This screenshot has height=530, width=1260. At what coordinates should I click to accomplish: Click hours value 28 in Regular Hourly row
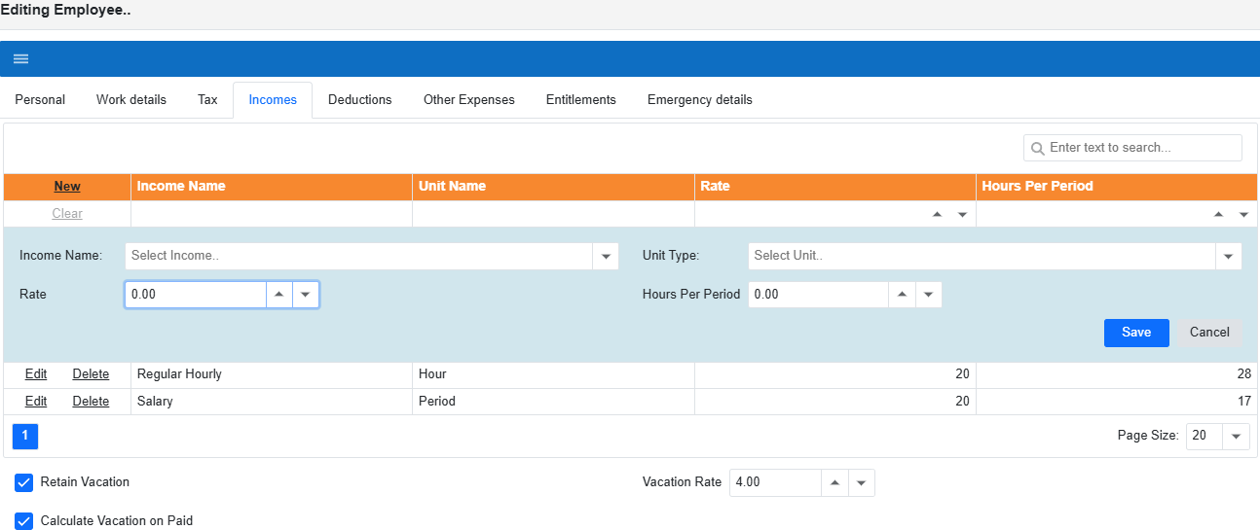point(1117,374)
